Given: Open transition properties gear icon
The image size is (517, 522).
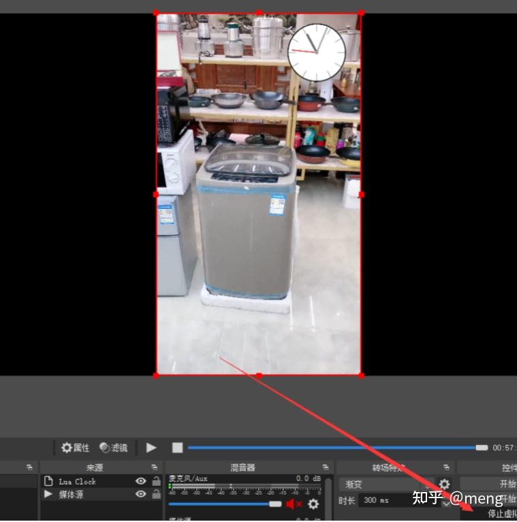Looking at the screenshot, I should 444,485.
